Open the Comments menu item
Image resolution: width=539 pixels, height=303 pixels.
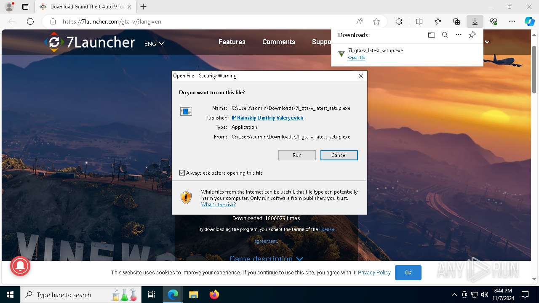click(x=279, y=42)
